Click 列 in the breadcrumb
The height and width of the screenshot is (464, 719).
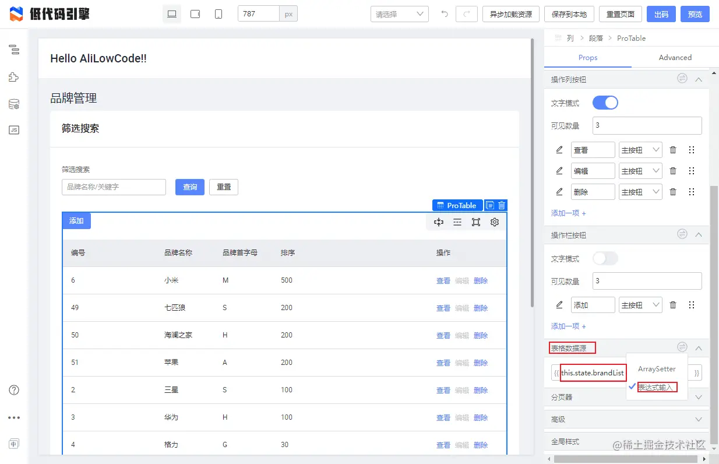(570, 38)
